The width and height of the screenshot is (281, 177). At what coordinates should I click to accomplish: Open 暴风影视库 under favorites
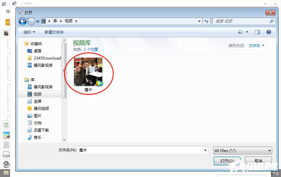43,65
